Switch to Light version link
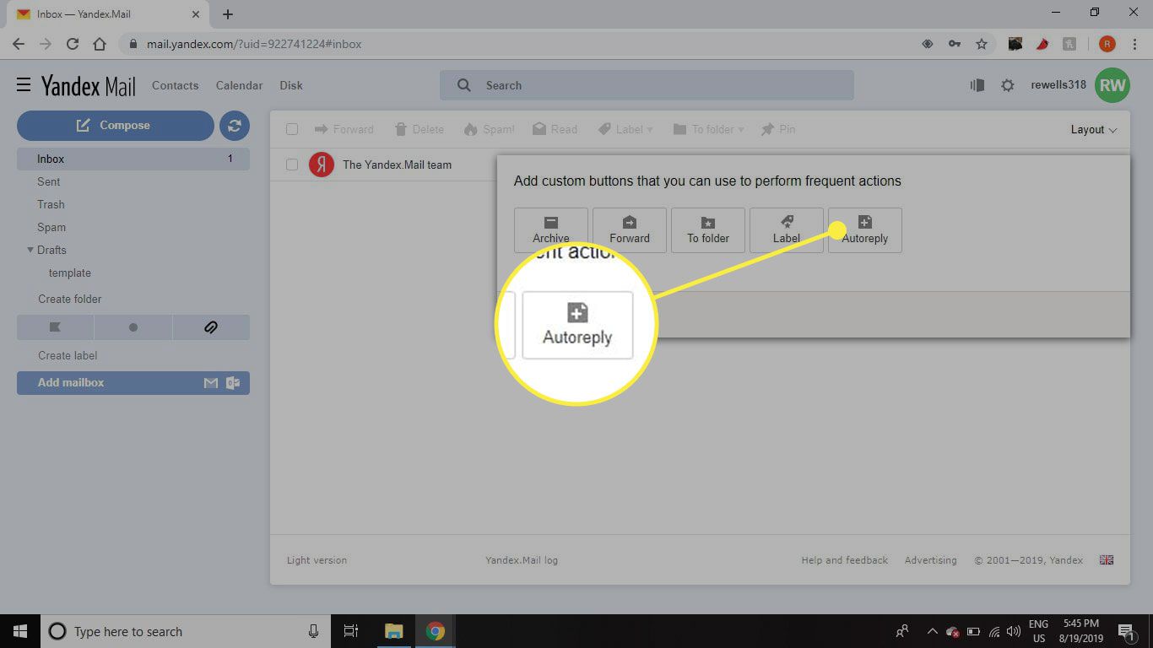 click(317, 560)
